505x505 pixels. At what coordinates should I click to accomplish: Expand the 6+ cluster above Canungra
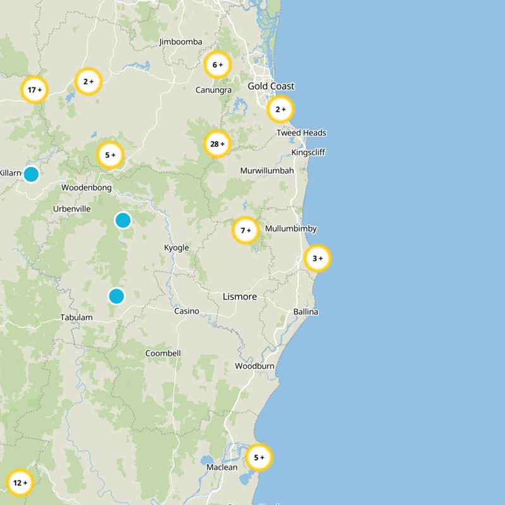tap(218, 63)
